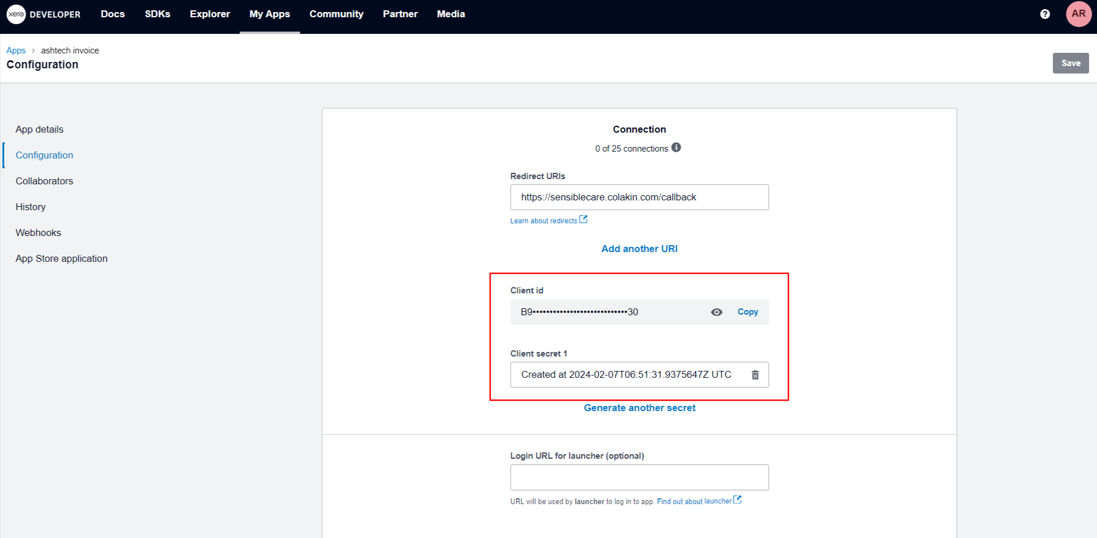This screenshot has height=538, width=1097.
Task: Click Generate another secret
Action: click(639, 408)
